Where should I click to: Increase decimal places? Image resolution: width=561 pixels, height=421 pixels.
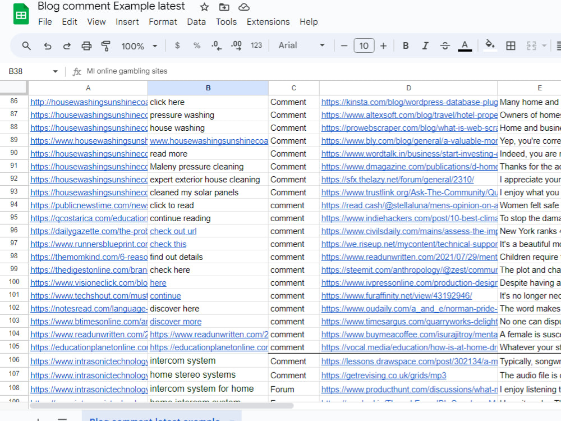click(236, 45)
